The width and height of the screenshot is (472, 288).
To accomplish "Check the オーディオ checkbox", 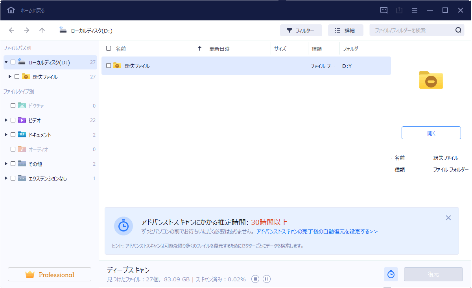I will click(13, 149).
